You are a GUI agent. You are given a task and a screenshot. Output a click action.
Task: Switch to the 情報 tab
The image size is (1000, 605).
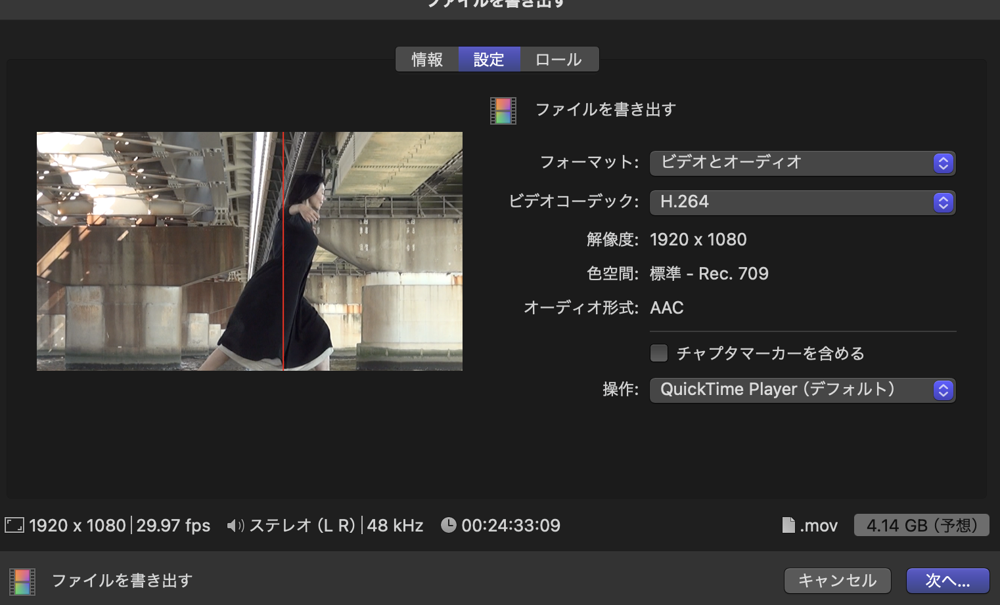point(427,60)
